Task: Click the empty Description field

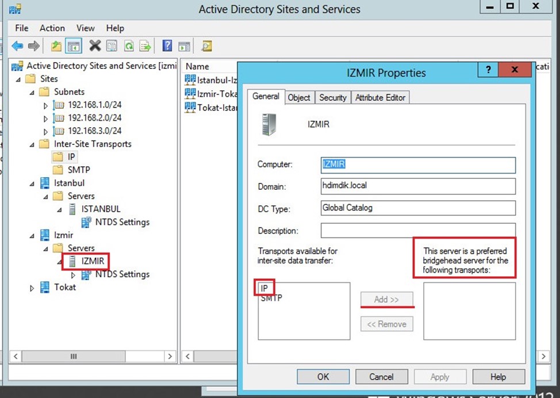Action: (418, 231)
